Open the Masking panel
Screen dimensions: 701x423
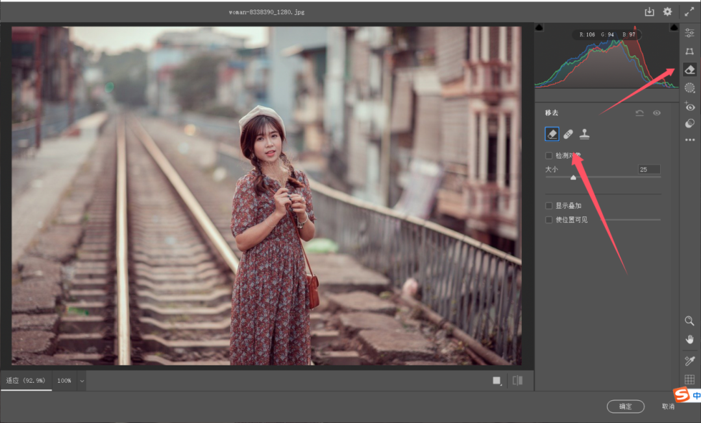coord(689,87)
